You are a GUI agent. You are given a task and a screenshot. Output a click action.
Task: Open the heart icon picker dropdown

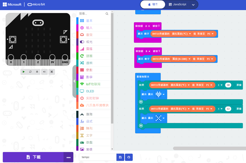163,94
